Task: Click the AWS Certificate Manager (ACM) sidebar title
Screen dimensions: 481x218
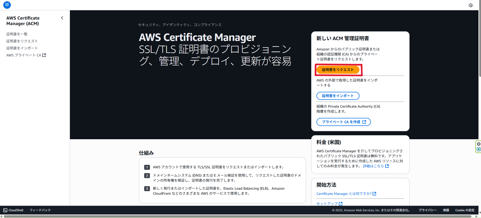Action: coord(23,21)
